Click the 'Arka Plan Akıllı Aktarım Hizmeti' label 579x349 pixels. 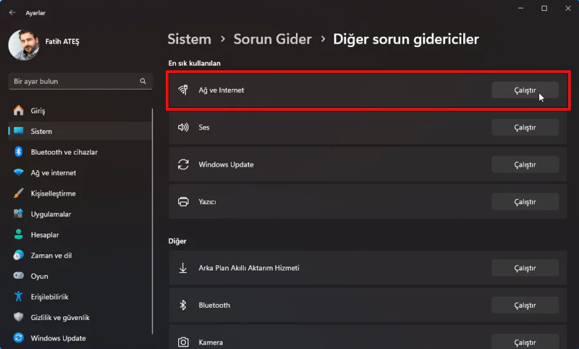click(249, 268)
